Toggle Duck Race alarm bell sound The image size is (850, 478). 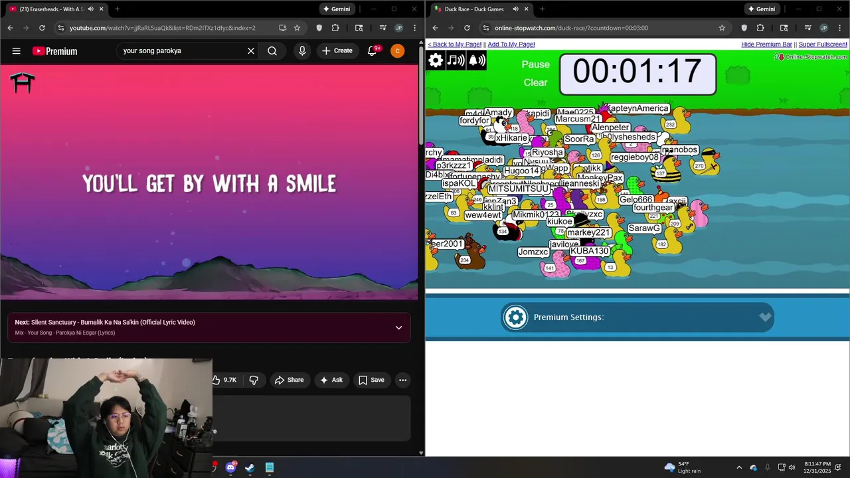click(477, 60)
